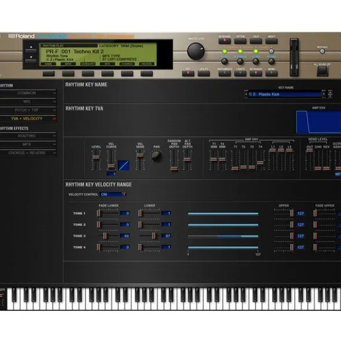This screenshot has width=341, height=342.
Task: Click the Option button
Action: click(x=240, y=41)
